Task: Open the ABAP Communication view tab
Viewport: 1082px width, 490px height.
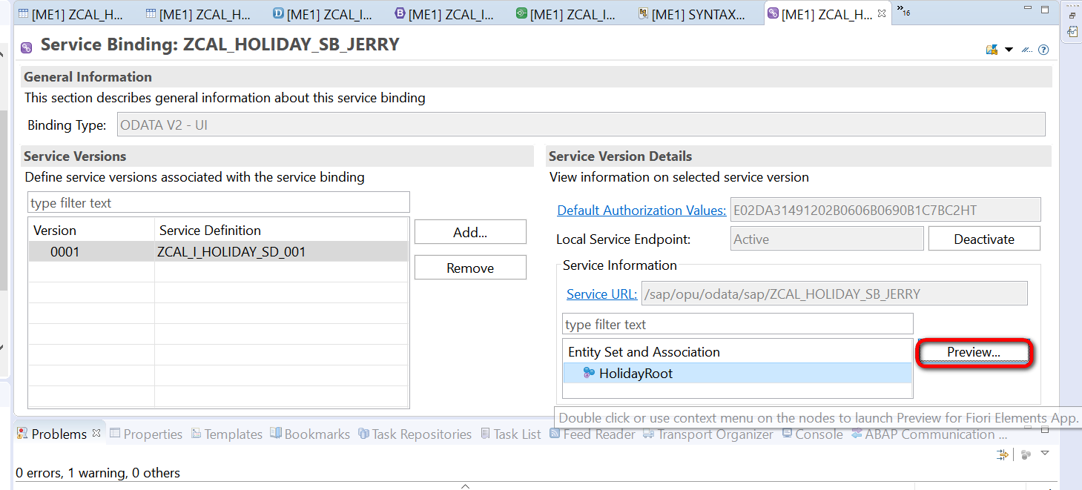Action: [x=929, y=434]
